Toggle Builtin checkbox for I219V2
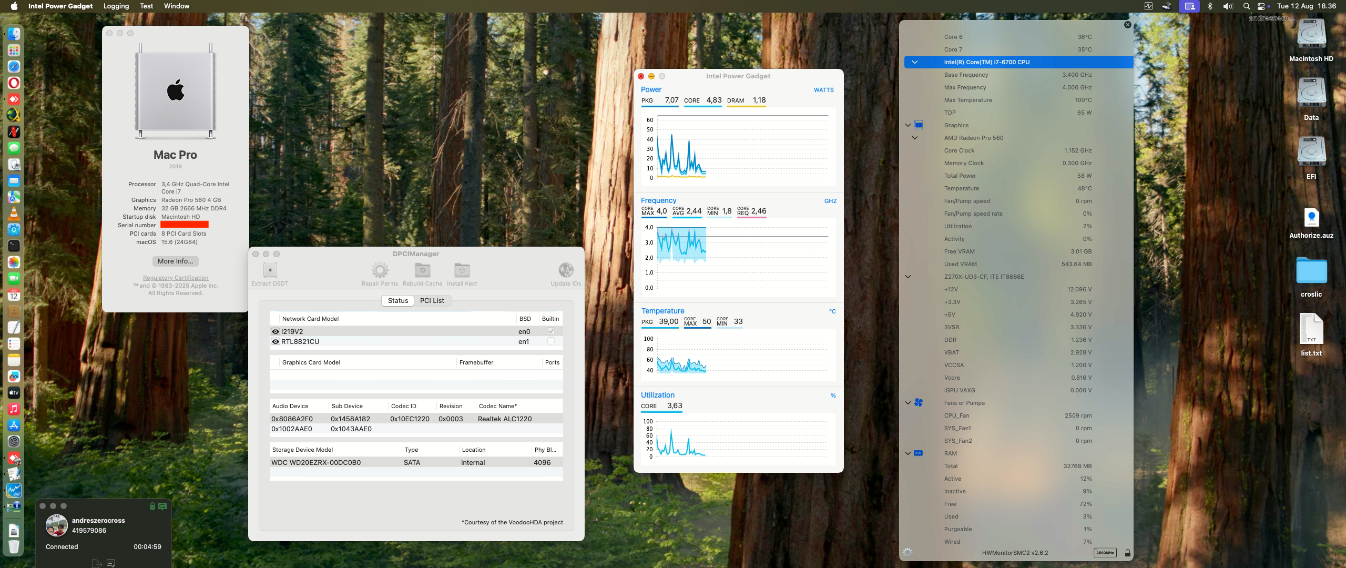This screenshot has width=1346, height=568. pos(550,331)
